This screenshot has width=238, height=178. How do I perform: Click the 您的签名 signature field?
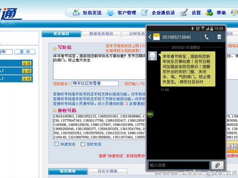click(x=95, y=84)
